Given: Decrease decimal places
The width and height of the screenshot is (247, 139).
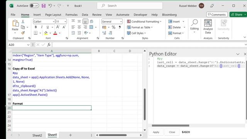Looking at the screenshot, I should 110,33.
